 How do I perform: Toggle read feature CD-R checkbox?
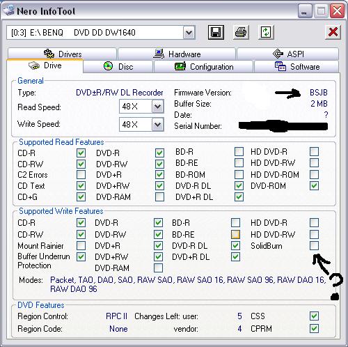(81, 153)
